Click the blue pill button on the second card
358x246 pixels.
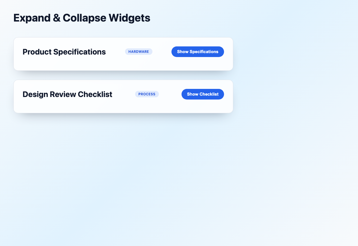point(202,94)
